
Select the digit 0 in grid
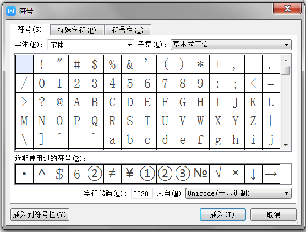[42, 83]
